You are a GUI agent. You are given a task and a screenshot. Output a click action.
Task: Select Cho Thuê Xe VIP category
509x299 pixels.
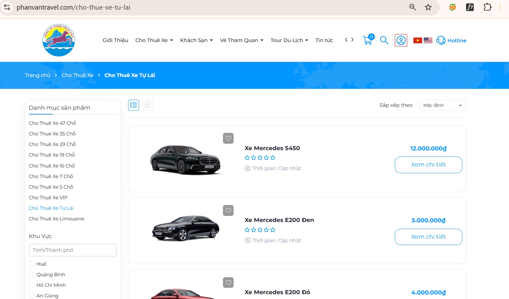pos(48,197)
